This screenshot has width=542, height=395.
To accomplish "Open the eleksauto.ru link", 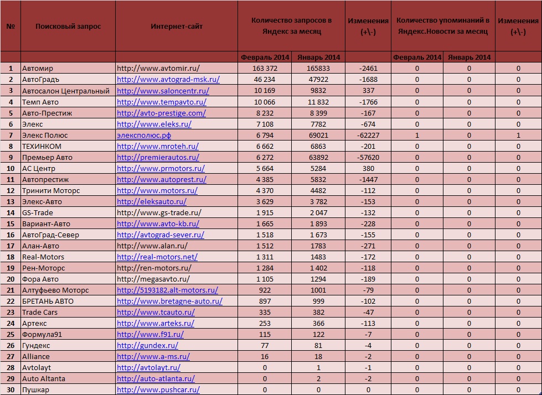I will 151,201.
